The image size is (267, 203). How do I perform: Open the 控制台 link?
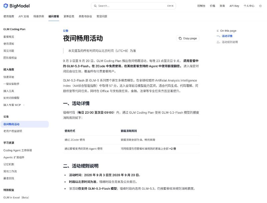tap(201, 6)
